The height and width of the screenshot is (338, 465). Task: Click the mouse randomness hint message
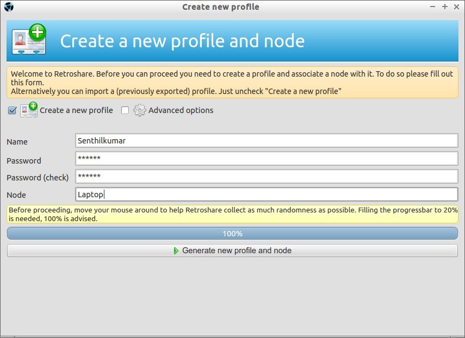[x=233, y=214]
